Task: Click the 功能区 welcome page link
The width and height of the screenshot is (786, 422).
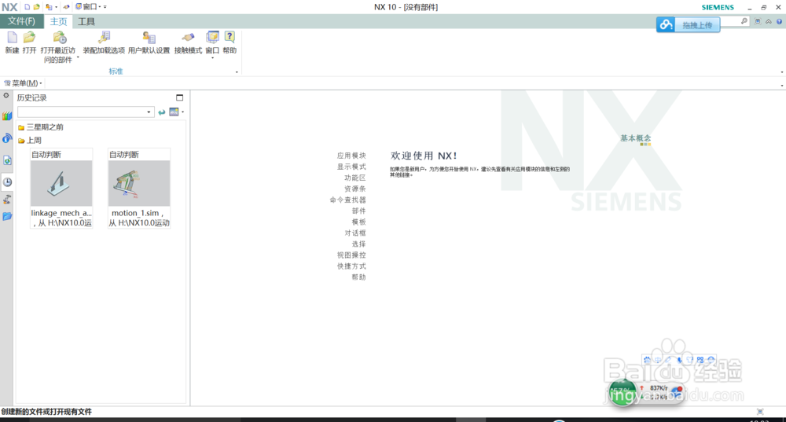Action: (x=355, y=178)
